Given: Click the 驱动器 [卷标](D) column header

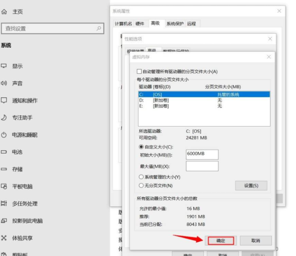Looking at the screenshot, I should (155, 87).
